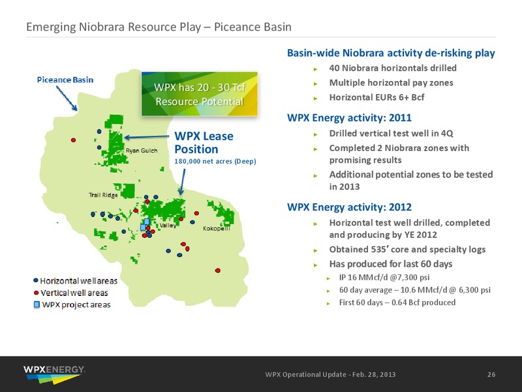Click 'First 60 days – 0.64 Bcf produced' sub-bullet
Image resolution: width=522 pixels, height=392 pixels.
[397, 302]
